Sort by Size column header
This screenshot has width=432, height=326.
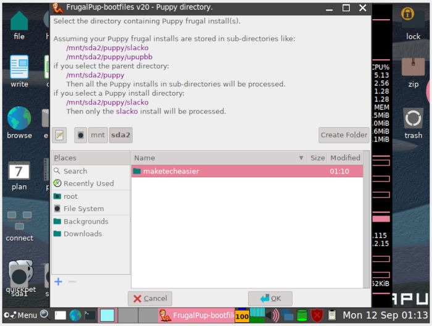pyautogui.click(x=317, y=158)
